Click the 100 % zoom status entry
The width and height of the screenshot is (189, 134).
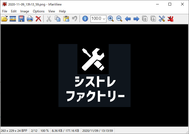pyautogui.click(x=45, y=131)
